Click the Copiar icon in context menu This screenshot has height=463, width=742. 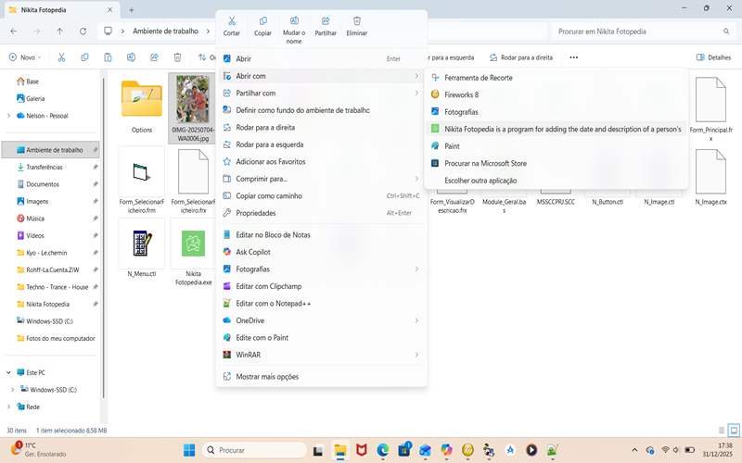click(262, 25)
